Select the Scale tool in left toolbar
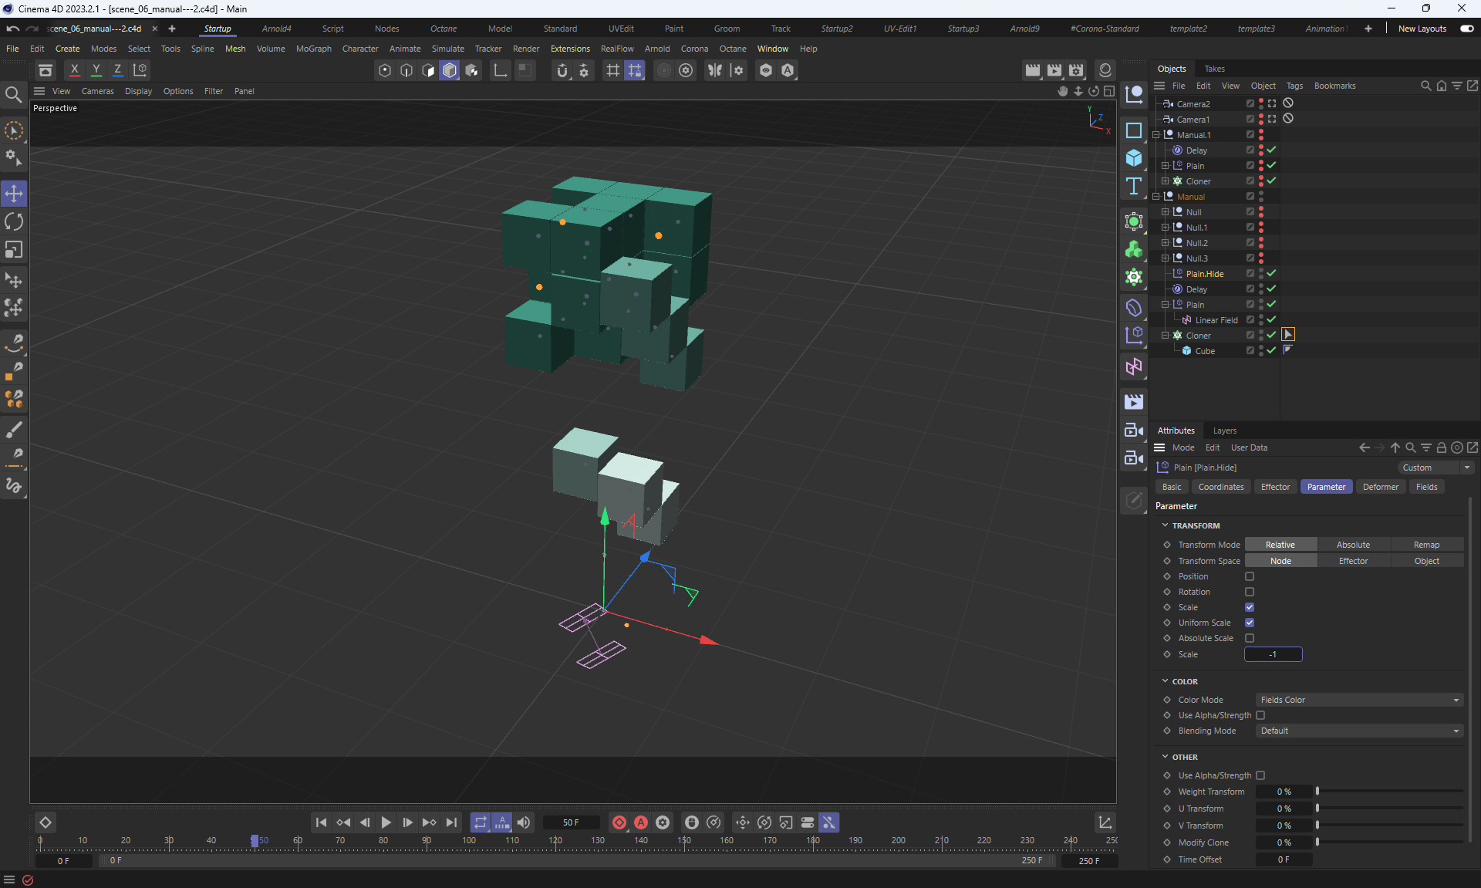 [x=14, y=250]
